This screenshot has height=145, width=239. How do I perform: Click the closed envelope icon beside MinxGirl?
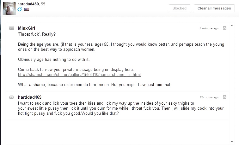[x=11, y=28]
